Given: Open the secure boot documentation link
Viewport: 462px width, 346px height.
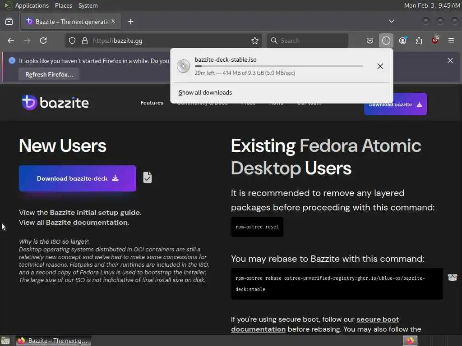Looking at the screenshot, I should (314, 324).
